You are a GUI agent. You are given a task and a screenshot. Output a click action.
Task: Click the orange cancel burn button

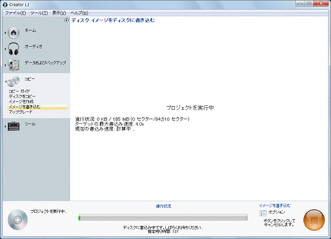click(x=314, y=220)
